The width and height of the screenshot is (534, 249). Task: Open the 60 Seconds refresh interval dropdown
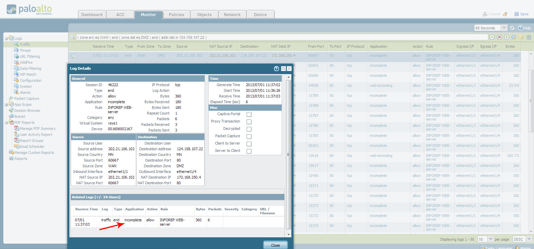[x=504, y=28]
